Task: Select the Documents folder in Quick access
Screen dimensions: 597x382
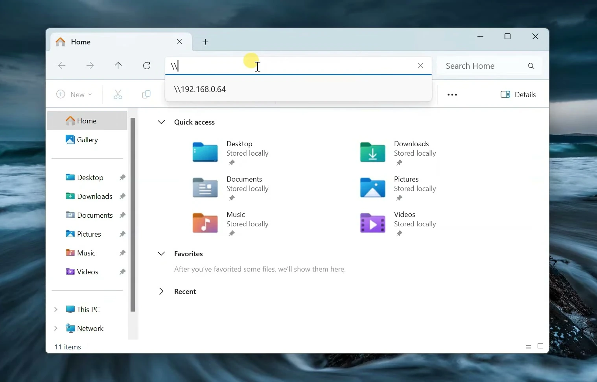Action: (x=231, y=189)
